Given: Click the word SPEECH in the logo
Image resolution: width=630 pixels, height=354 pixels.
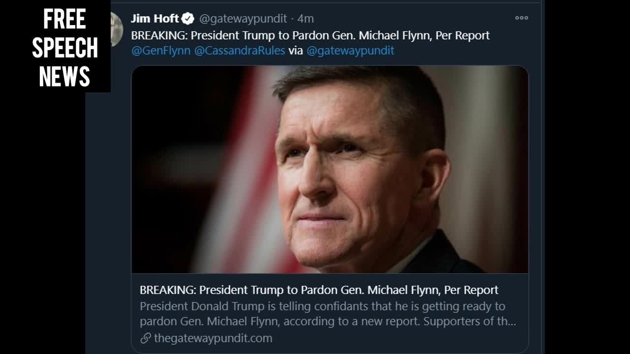Looking at the screenshot, I should click(64, 48).
